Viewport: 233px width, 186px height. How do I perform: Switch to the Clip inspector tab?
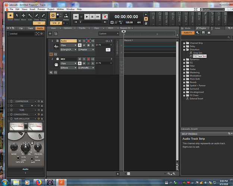click(21, 28)
